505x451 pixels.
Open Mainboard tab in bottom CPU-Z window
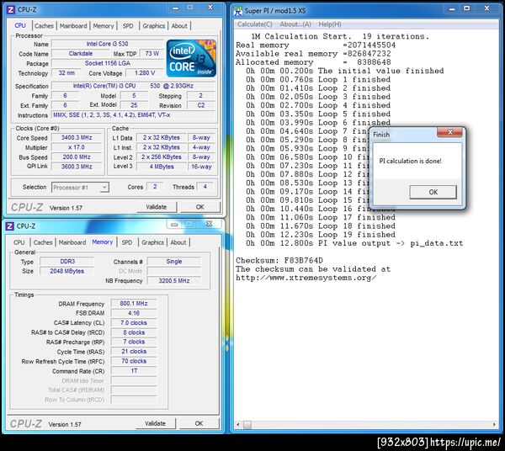(72, 242)
